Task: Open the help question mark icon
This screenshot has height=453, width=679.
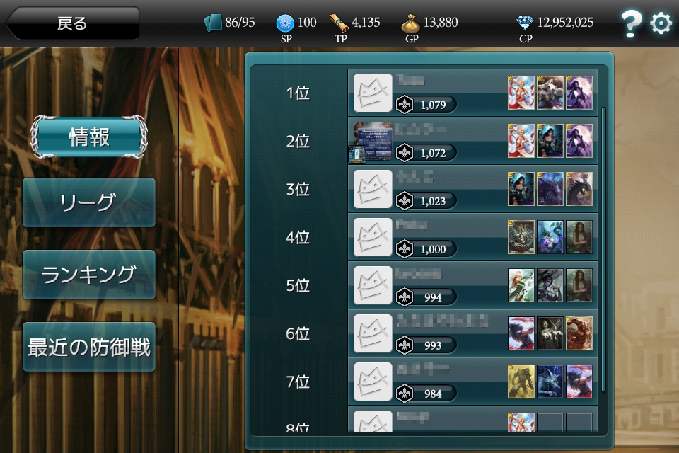Action: (630, 23)
